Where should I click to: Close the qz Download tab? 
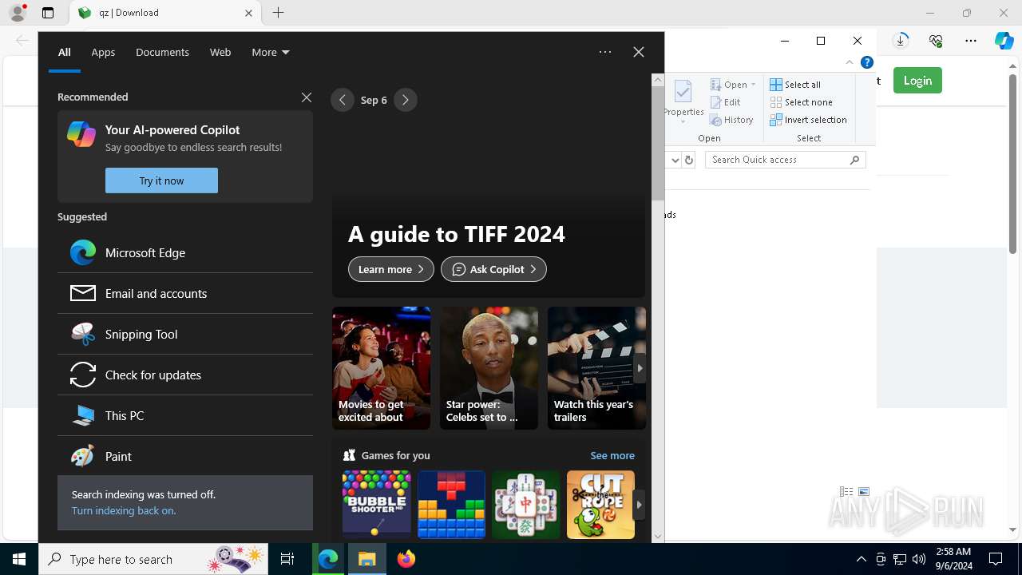(x=248, y=13)
